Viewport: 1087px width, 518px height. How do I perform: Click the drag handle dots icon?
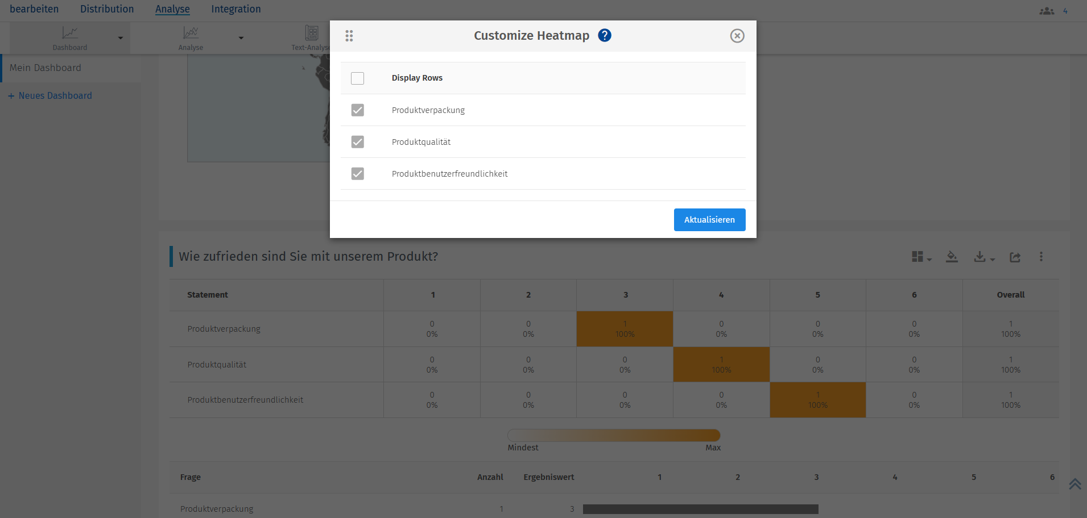tap(349, 36)
